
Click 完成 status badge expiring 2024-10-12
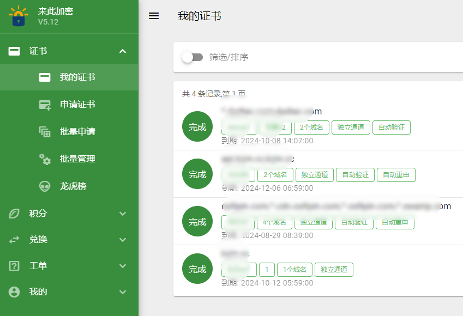[x=197, y=269]
